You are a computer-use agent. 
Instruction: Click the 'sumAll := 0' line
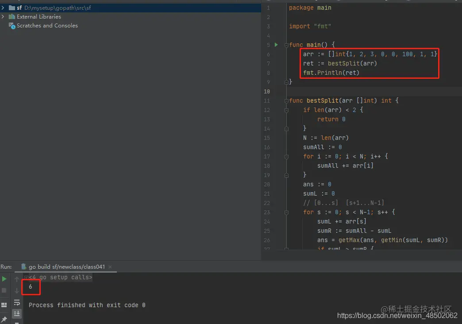[x=322, y=147]
